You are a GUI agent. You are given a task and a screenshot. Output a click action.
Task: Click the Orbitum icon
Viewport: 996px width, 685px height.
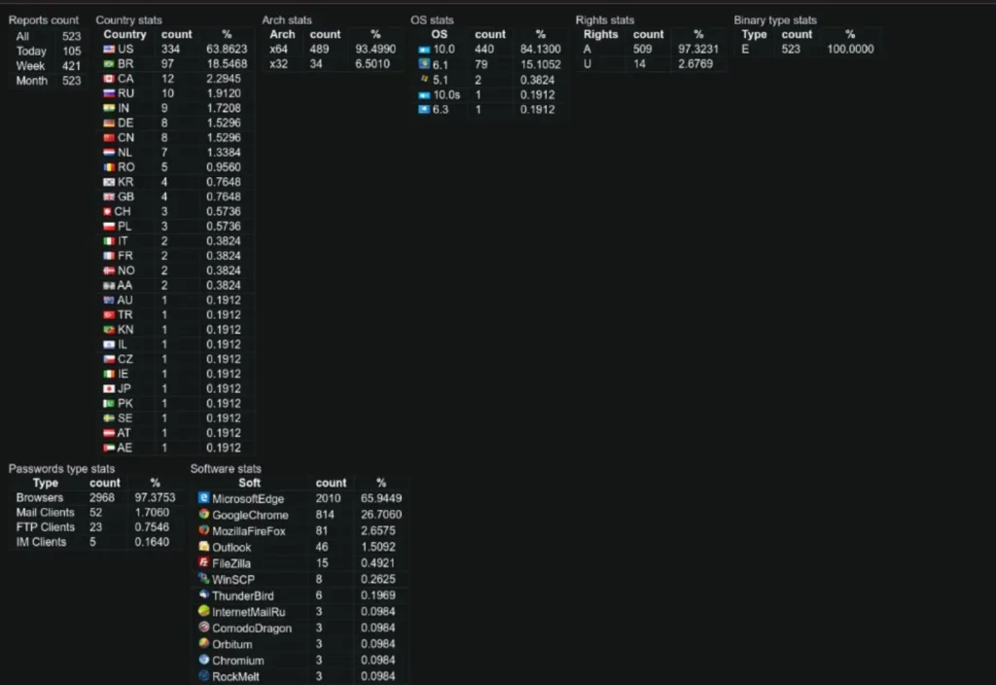tap(204, 643)
